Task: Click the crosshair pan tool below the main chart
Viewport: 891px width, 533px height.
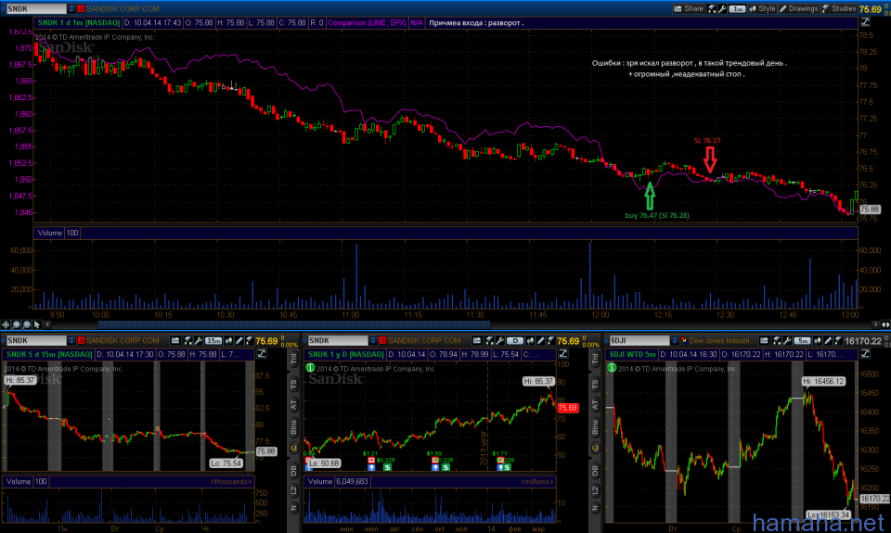Action: click(x=7, y=324)
